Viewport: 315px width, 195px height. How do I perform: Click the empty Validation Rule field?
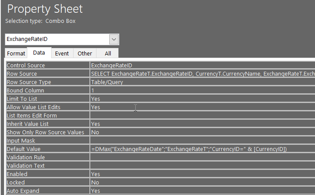pos(202,157)
